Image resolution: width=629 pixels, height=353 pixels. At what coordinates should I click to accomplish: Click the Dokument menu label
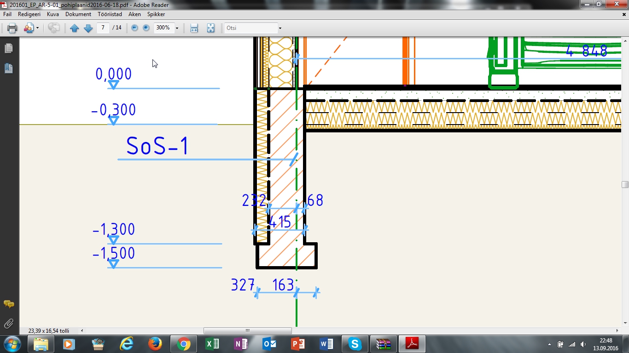click(78, 14)
